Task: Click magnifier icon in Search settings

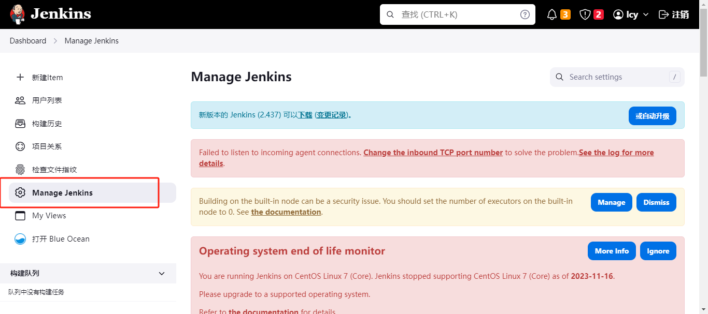Action: coord(560,77)
